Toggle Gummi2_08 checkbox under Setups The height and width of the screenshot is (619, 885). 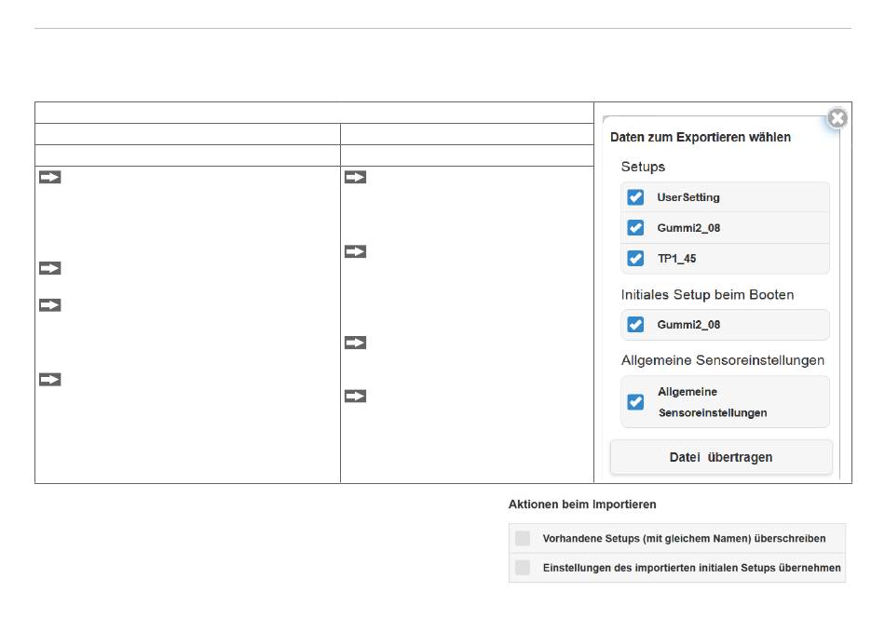point(635,228)
